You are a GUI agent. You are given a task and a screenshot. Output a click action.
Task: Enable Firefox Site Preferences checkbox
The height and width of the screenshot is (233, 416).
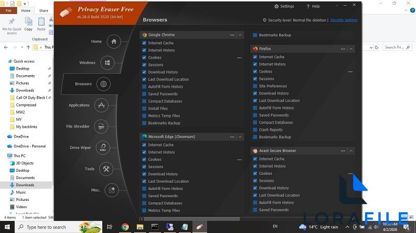point(255,86)
